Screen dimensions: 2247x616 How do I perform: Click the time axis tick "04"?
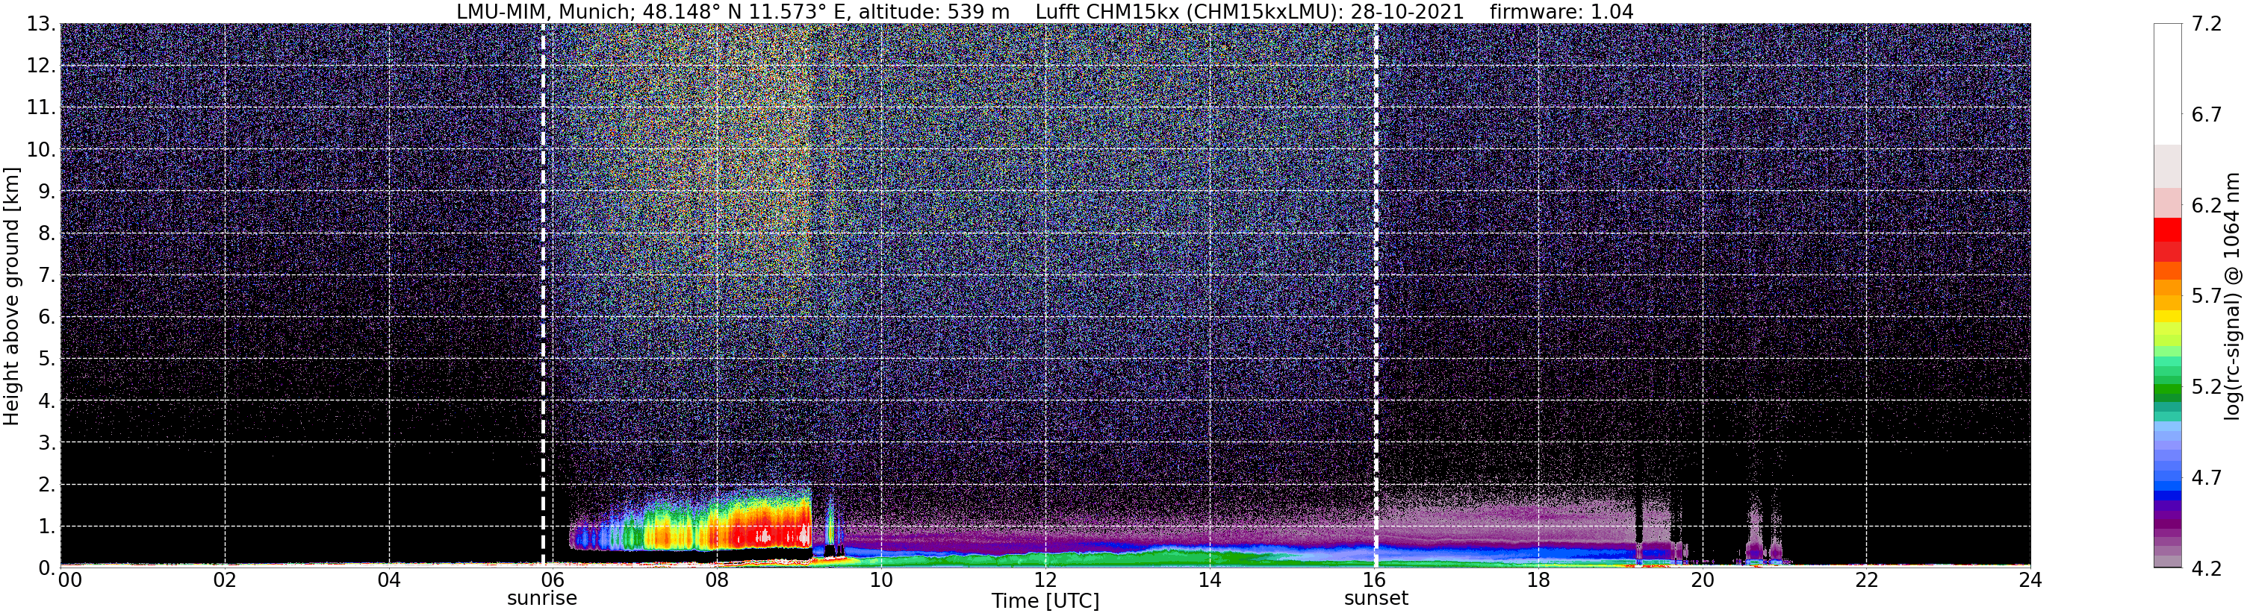click(389, 580)
